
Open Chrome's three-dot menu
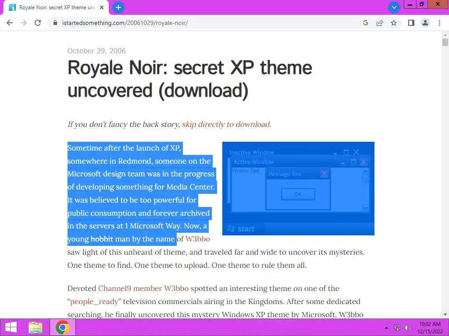[x=439, y=23]
